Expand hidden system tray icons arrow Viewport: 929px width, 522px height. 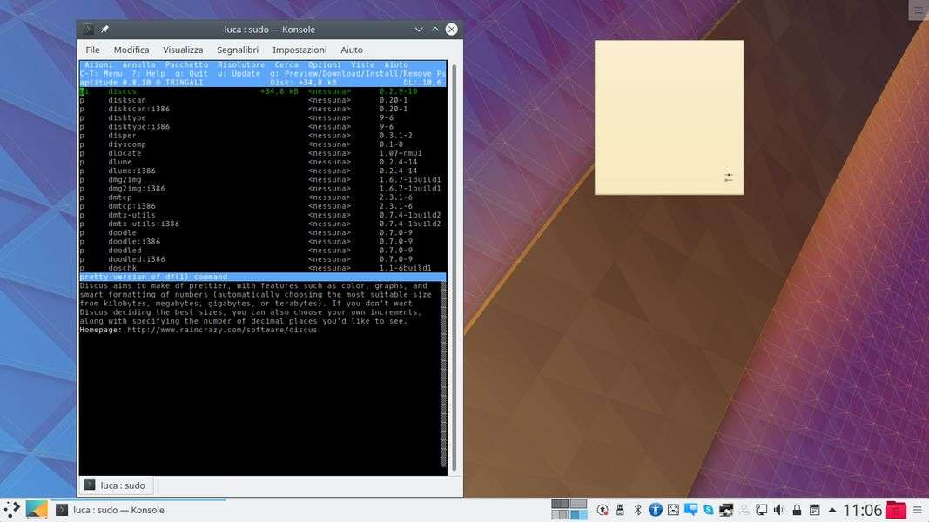(832, 510)
